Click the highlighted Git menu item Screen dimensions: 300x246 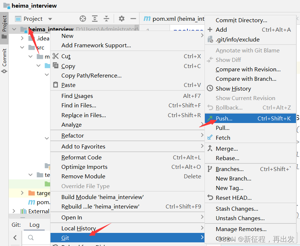tap(127, 238)
